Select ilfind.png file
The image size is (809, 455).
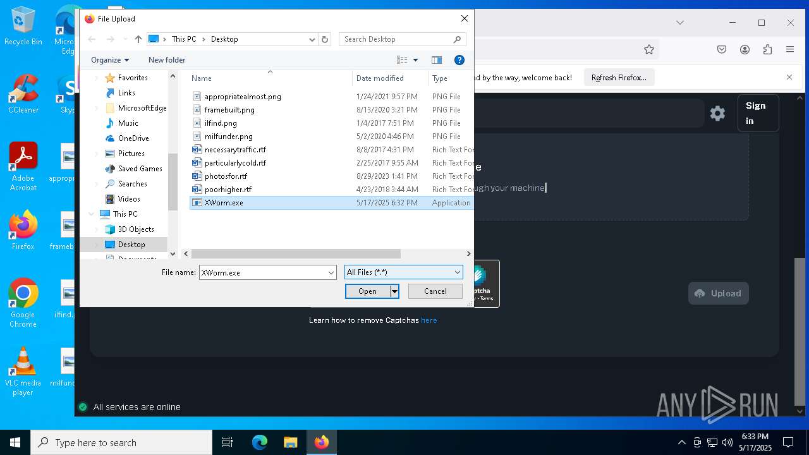tap(331, 123)
